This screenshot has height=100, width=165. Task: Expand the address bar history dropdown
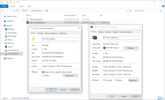tap(127, 11)
